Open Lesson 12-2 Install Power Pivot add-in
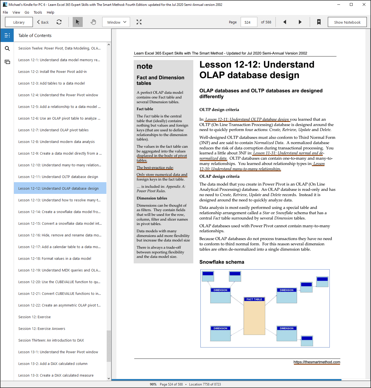 [60, 71]
